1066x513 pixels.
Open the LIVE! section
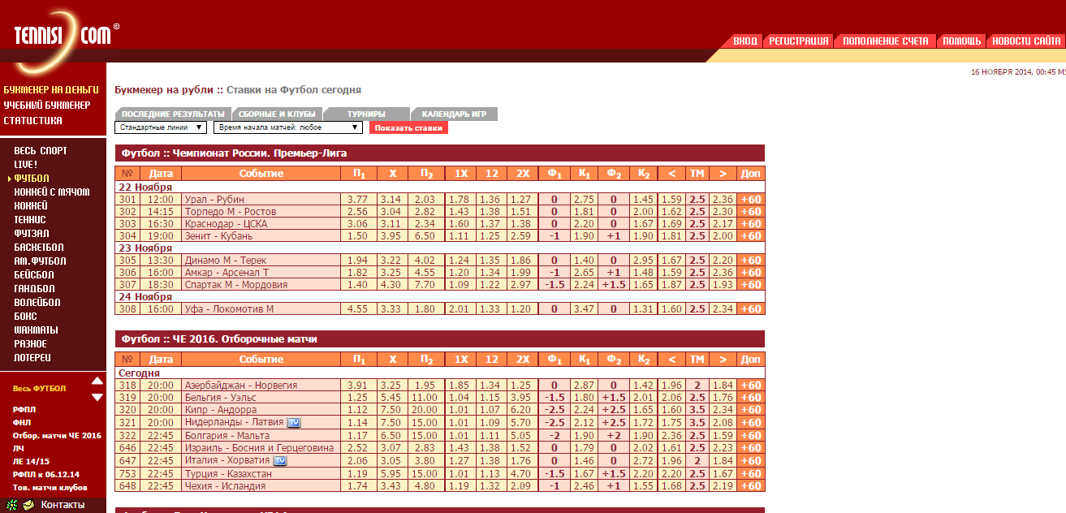click(26, 165)
